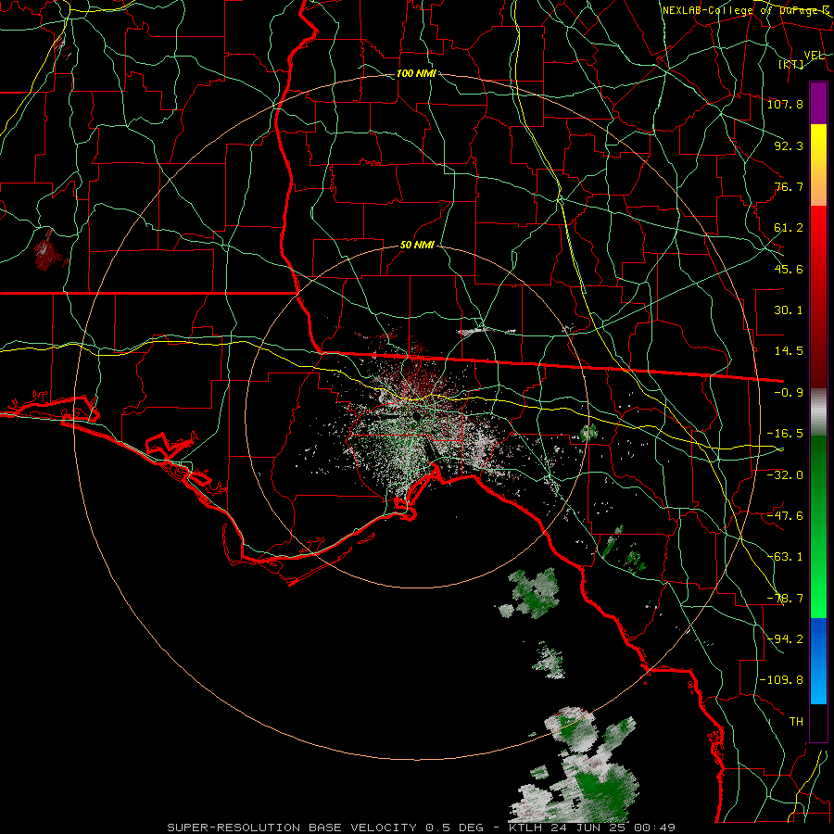Click the 107.8 value on the velocity scale

pos(785,104)
